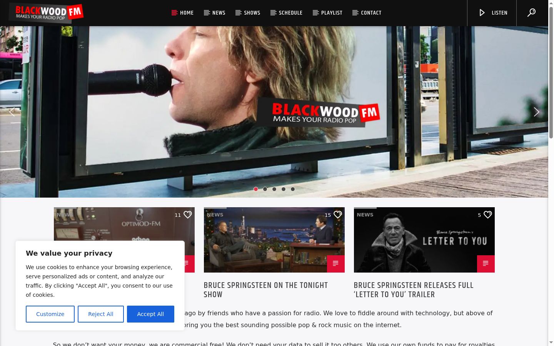
Task: Open the Shows menu item
Action: pyautogui.click(x=248, y=13)
